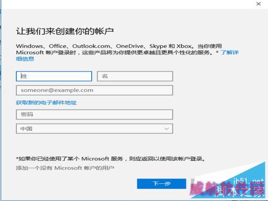Select 添加一个没有 Microsoft 帐户的用户
The height and width of the screenshot is (201, 268).
[65, 168]
